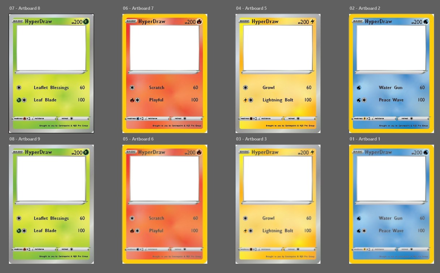Select the green leaf icon beside Leaf Blade on Artboard 8
Viewport: 440px width, 273px height.
(x=19, y=100)
